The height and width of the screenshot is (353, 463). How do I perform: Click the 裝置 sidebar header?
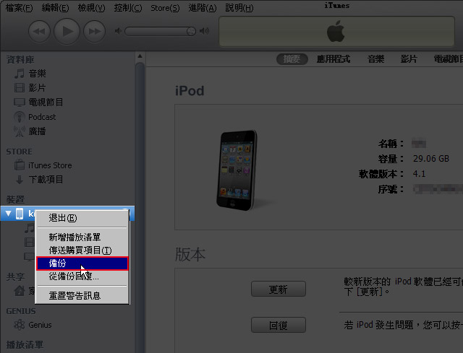point(15,199)
